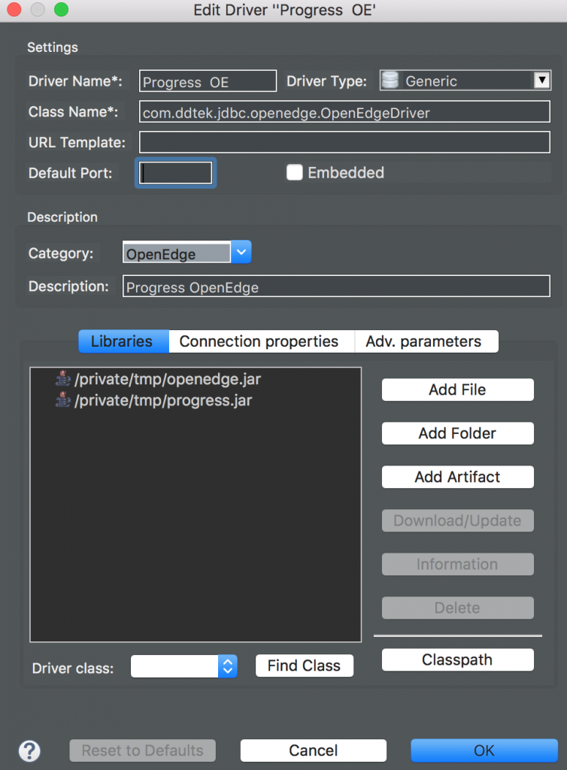The height and width of the screenshot is (770, 567).
Task: Cancel the driver editing dialog
Action: pos(313,750)
